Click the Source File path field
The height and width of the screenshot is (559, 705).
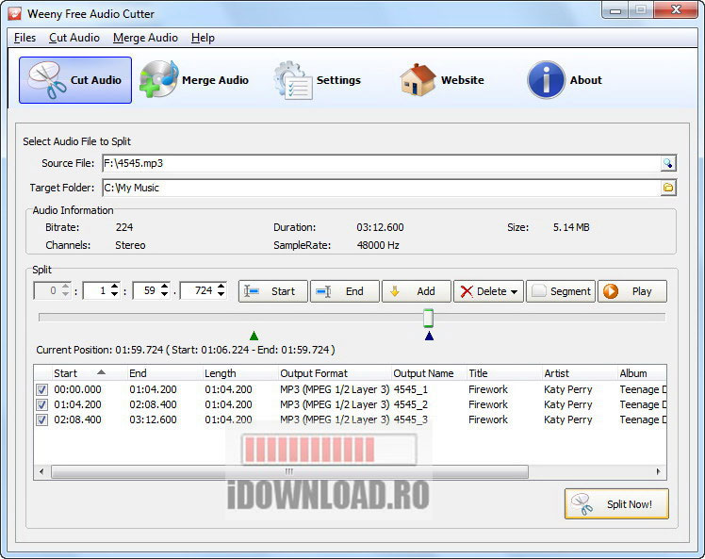coord(382,163)
